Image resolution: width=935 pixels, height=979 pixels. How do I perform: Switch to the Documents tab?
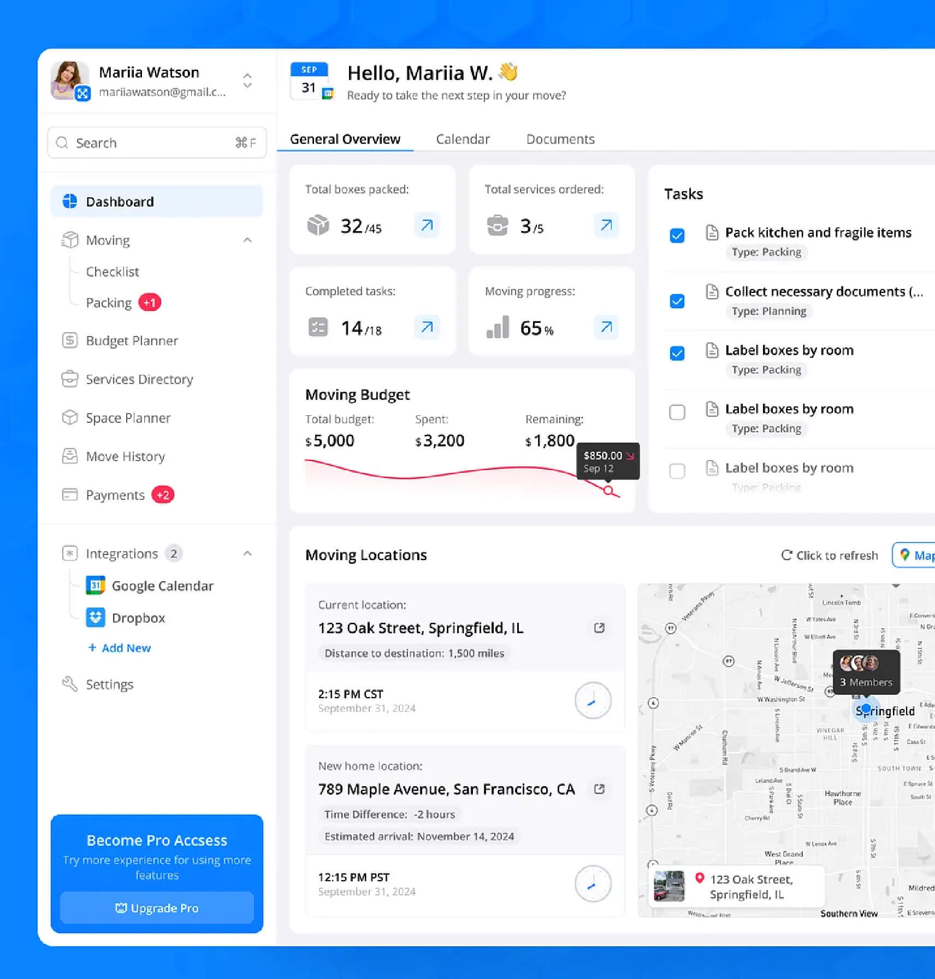560,139
